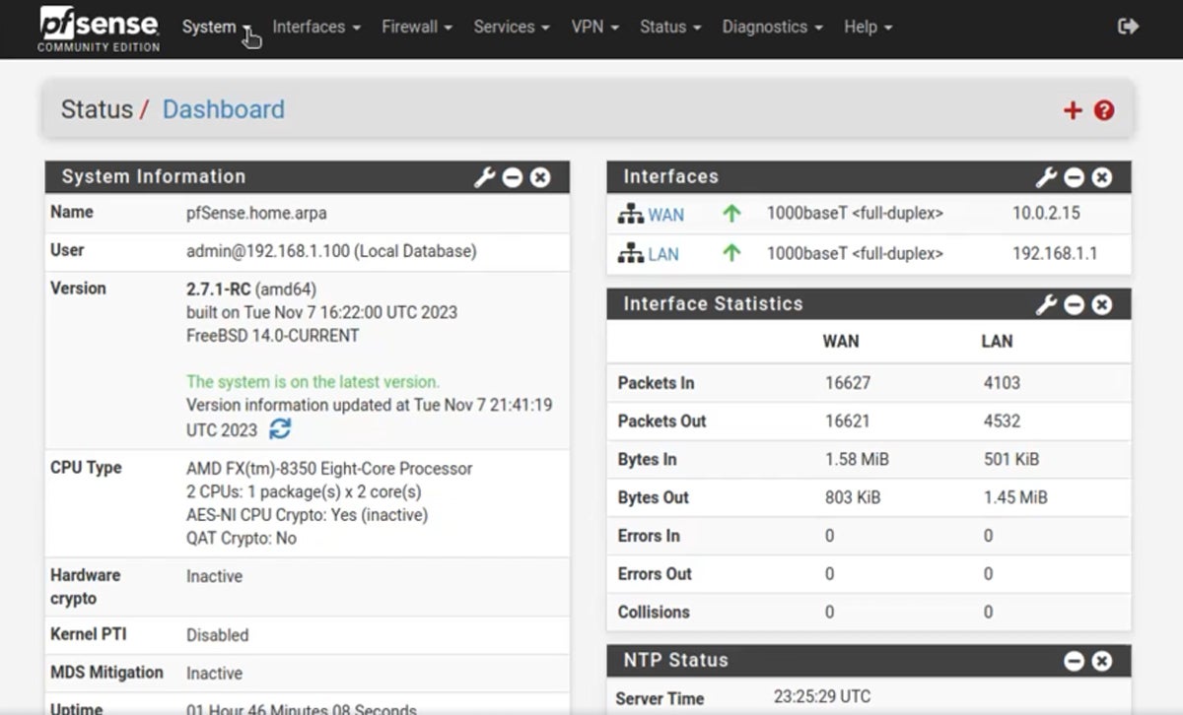Click the LAN IP address 192.168.1.1

click(1055, 253)
